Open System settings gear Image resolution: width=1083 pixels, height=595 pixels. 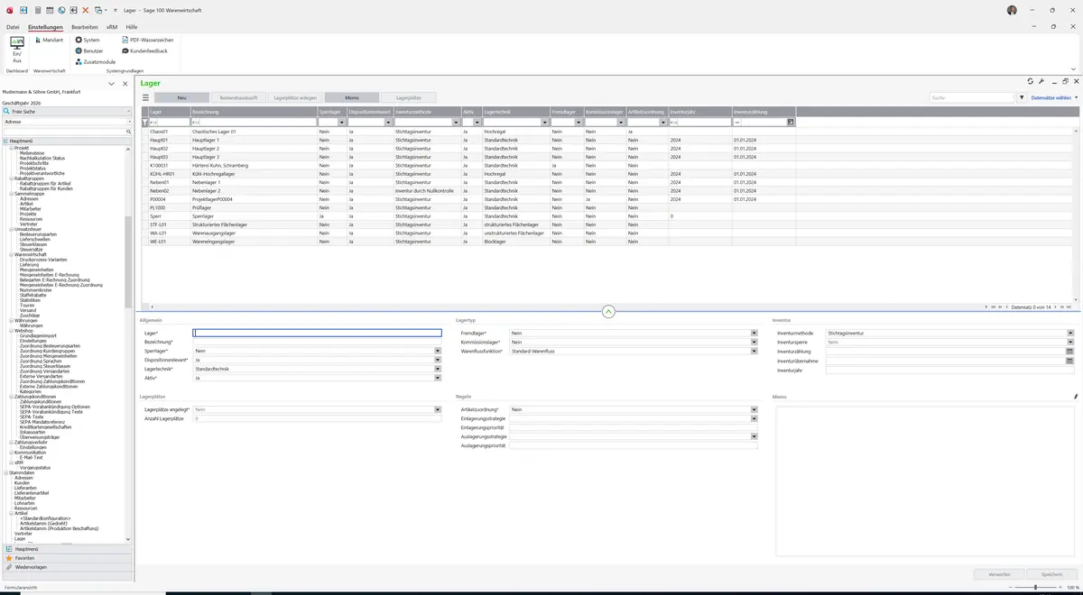[88, 41]
